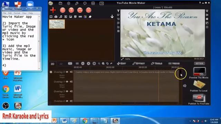Stop playback with the square stop button

coord(94,63)
